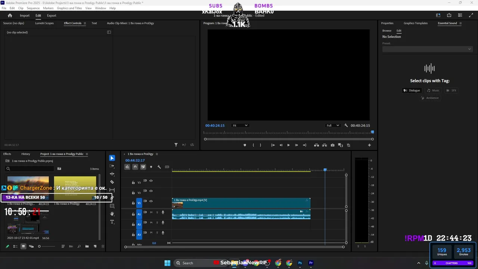Play the Program monitor
The height and width of the screenshot is (269, 478).
pos(288,145)
